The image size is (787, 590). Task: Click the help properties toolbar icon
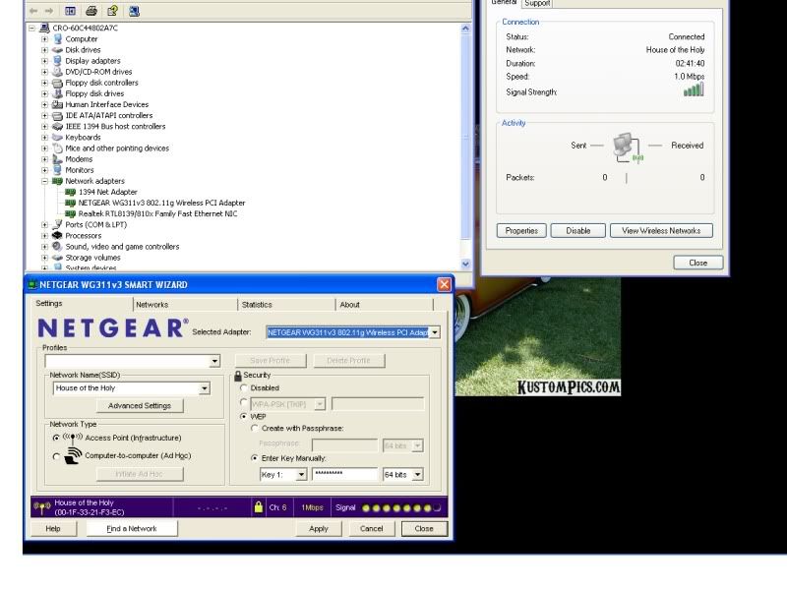point(112,11)
